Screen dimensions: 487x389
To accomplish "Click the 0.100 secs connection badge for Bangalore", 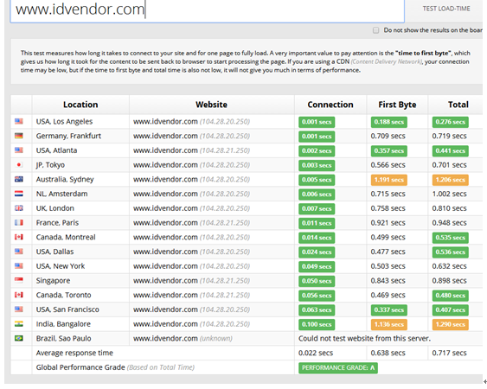I will (317, 324).
